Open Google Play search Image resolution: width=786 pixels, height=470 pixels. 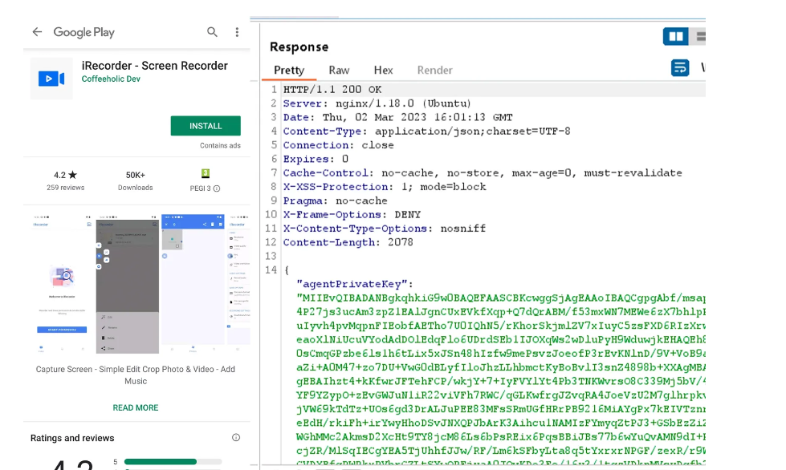[212, 32]
